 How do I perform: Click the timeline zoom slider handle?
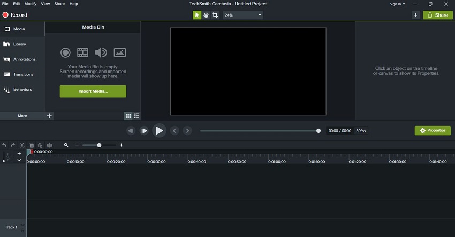(99, 145)
